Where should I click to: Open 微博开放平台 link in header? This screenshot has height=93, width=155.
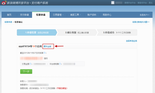pos(130,3)
